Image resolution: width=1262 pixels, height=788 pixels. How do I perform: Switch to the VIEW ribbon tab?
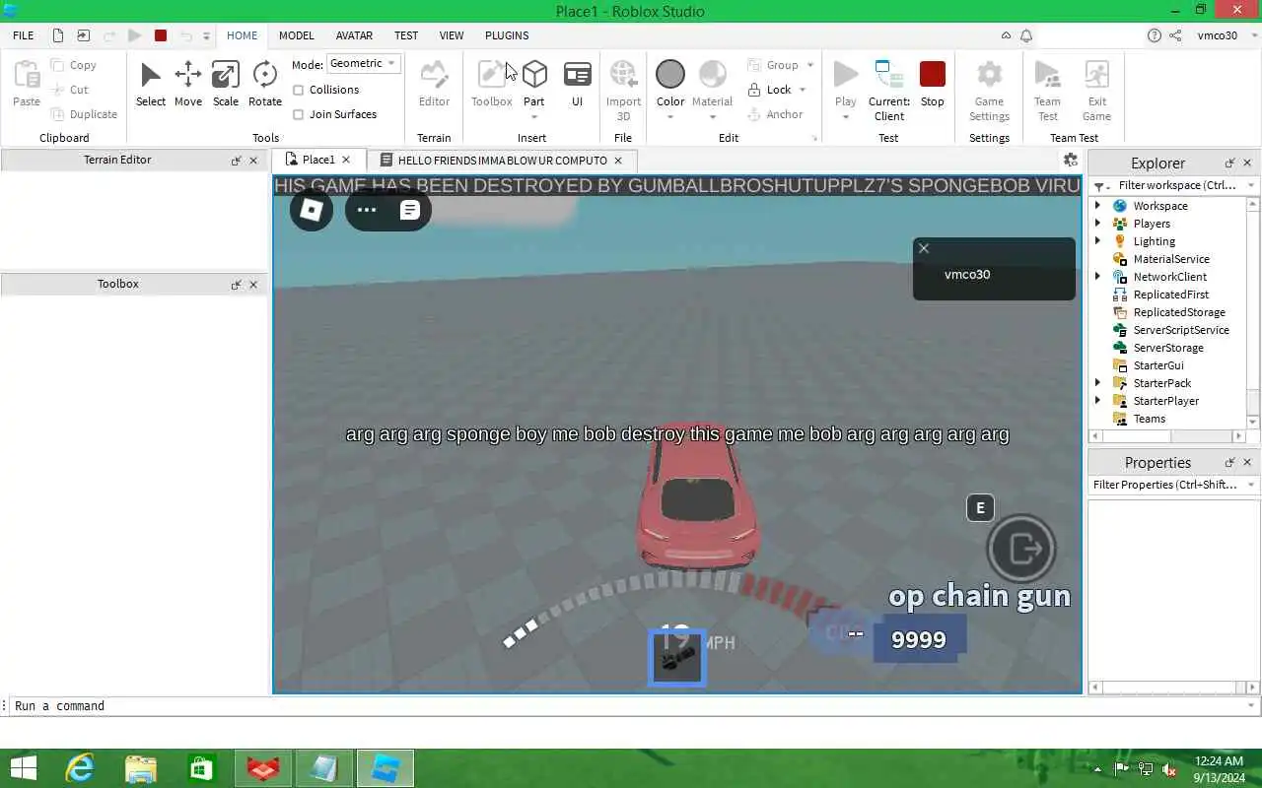click(x=452, y=35)
